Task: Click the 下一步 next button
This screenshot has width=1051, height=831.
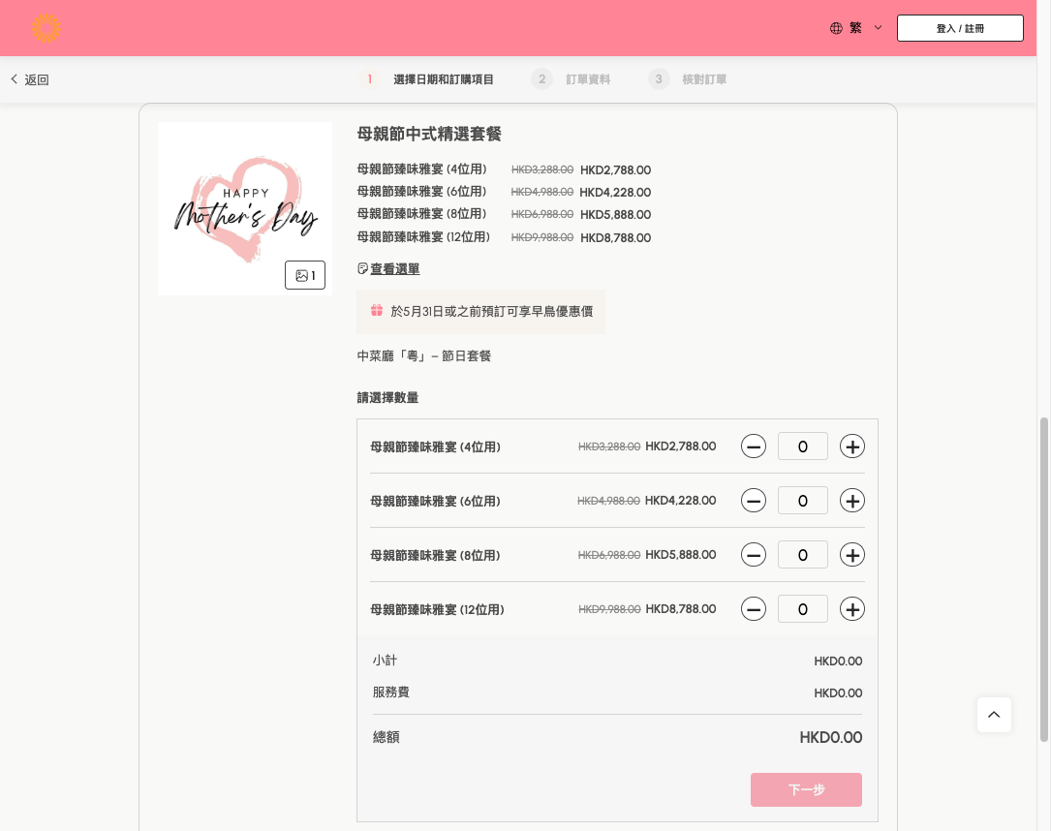Action: (x=806, y=789)
